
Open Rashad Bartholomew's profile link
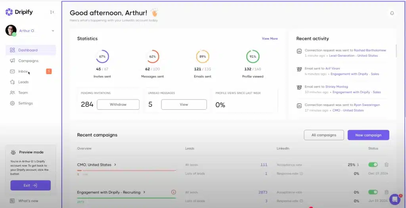click(x=370, y=50)
